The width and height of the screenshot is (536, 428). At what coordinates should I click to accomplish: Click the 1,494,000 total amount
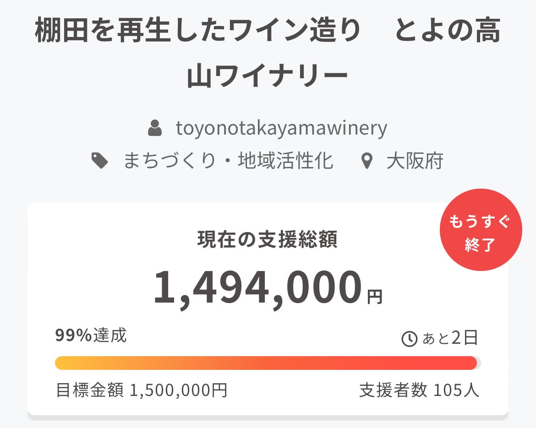click(257, 288)
